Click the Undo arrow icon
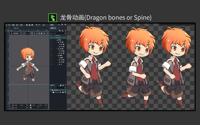This screenshot has width=200, height=125. [37, 25]
